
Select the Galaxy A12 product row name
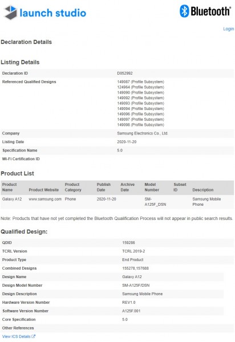pyautogui.click(x=12, y=199)
